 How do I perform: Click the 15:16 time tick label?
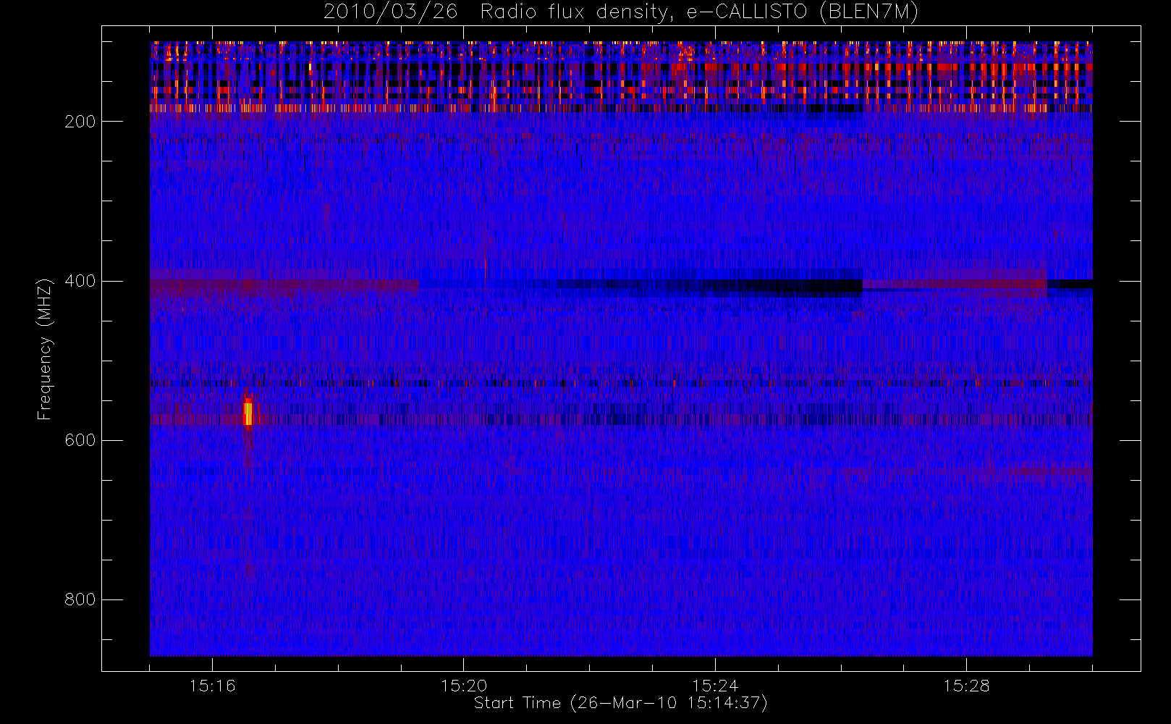point(212,686)
